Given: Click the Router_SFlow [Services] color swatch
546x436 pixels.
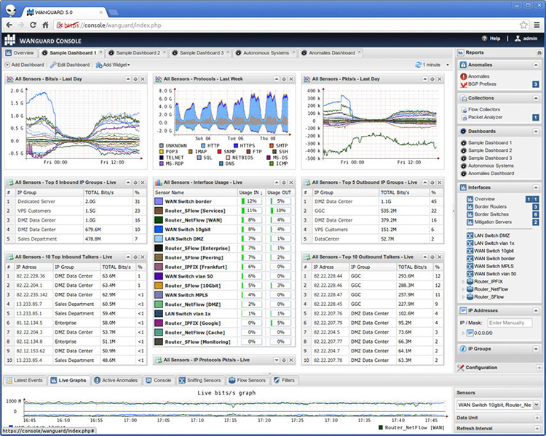Looking at the screenshot, I should click(x=159, y=211).
